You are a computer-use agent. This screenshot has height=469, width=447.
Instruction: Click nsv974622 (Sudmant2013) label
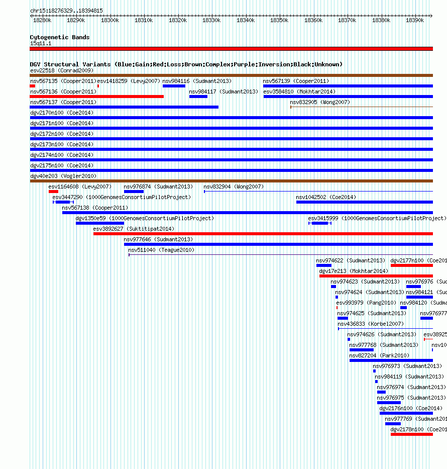[x=351, y=260]
